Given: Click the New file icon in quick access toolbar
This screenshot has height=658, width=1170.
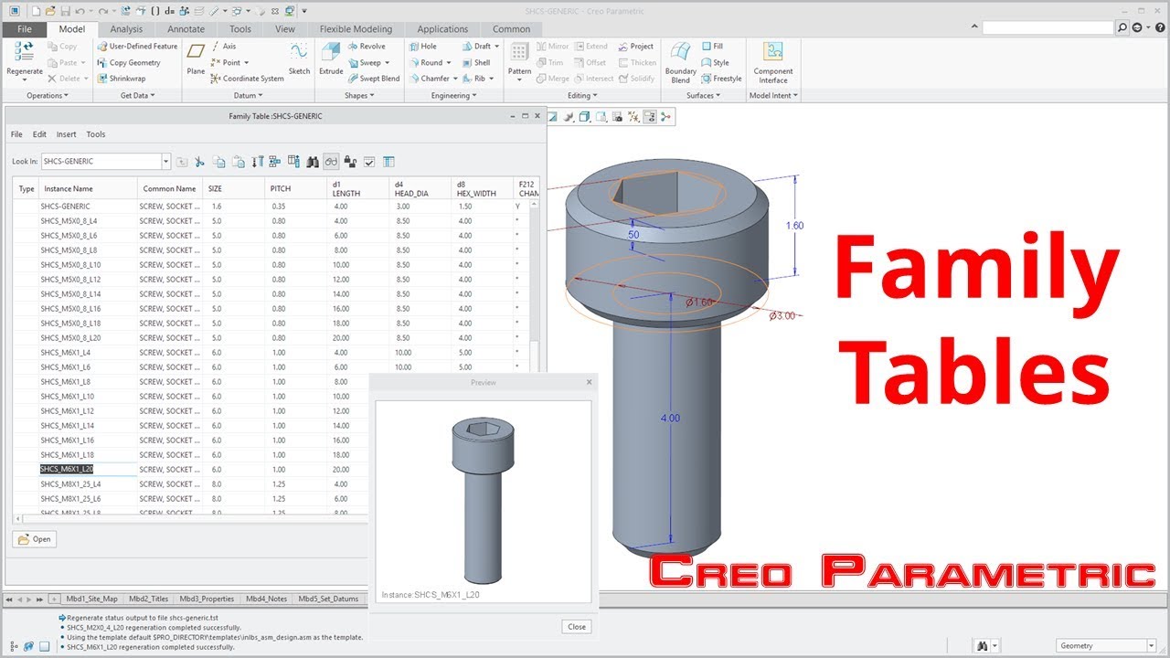Looking at the screenshot, I should pyautogui.click(x=35, y=11).
